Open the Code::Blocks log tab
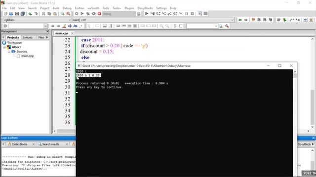The height and width of the screenshot is (177, 316). [19, 144]
